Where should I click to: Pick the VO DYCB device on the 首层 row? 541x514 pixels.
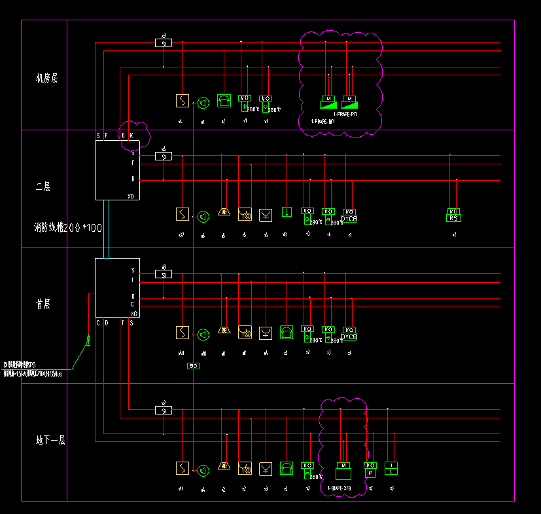(349, 334)
